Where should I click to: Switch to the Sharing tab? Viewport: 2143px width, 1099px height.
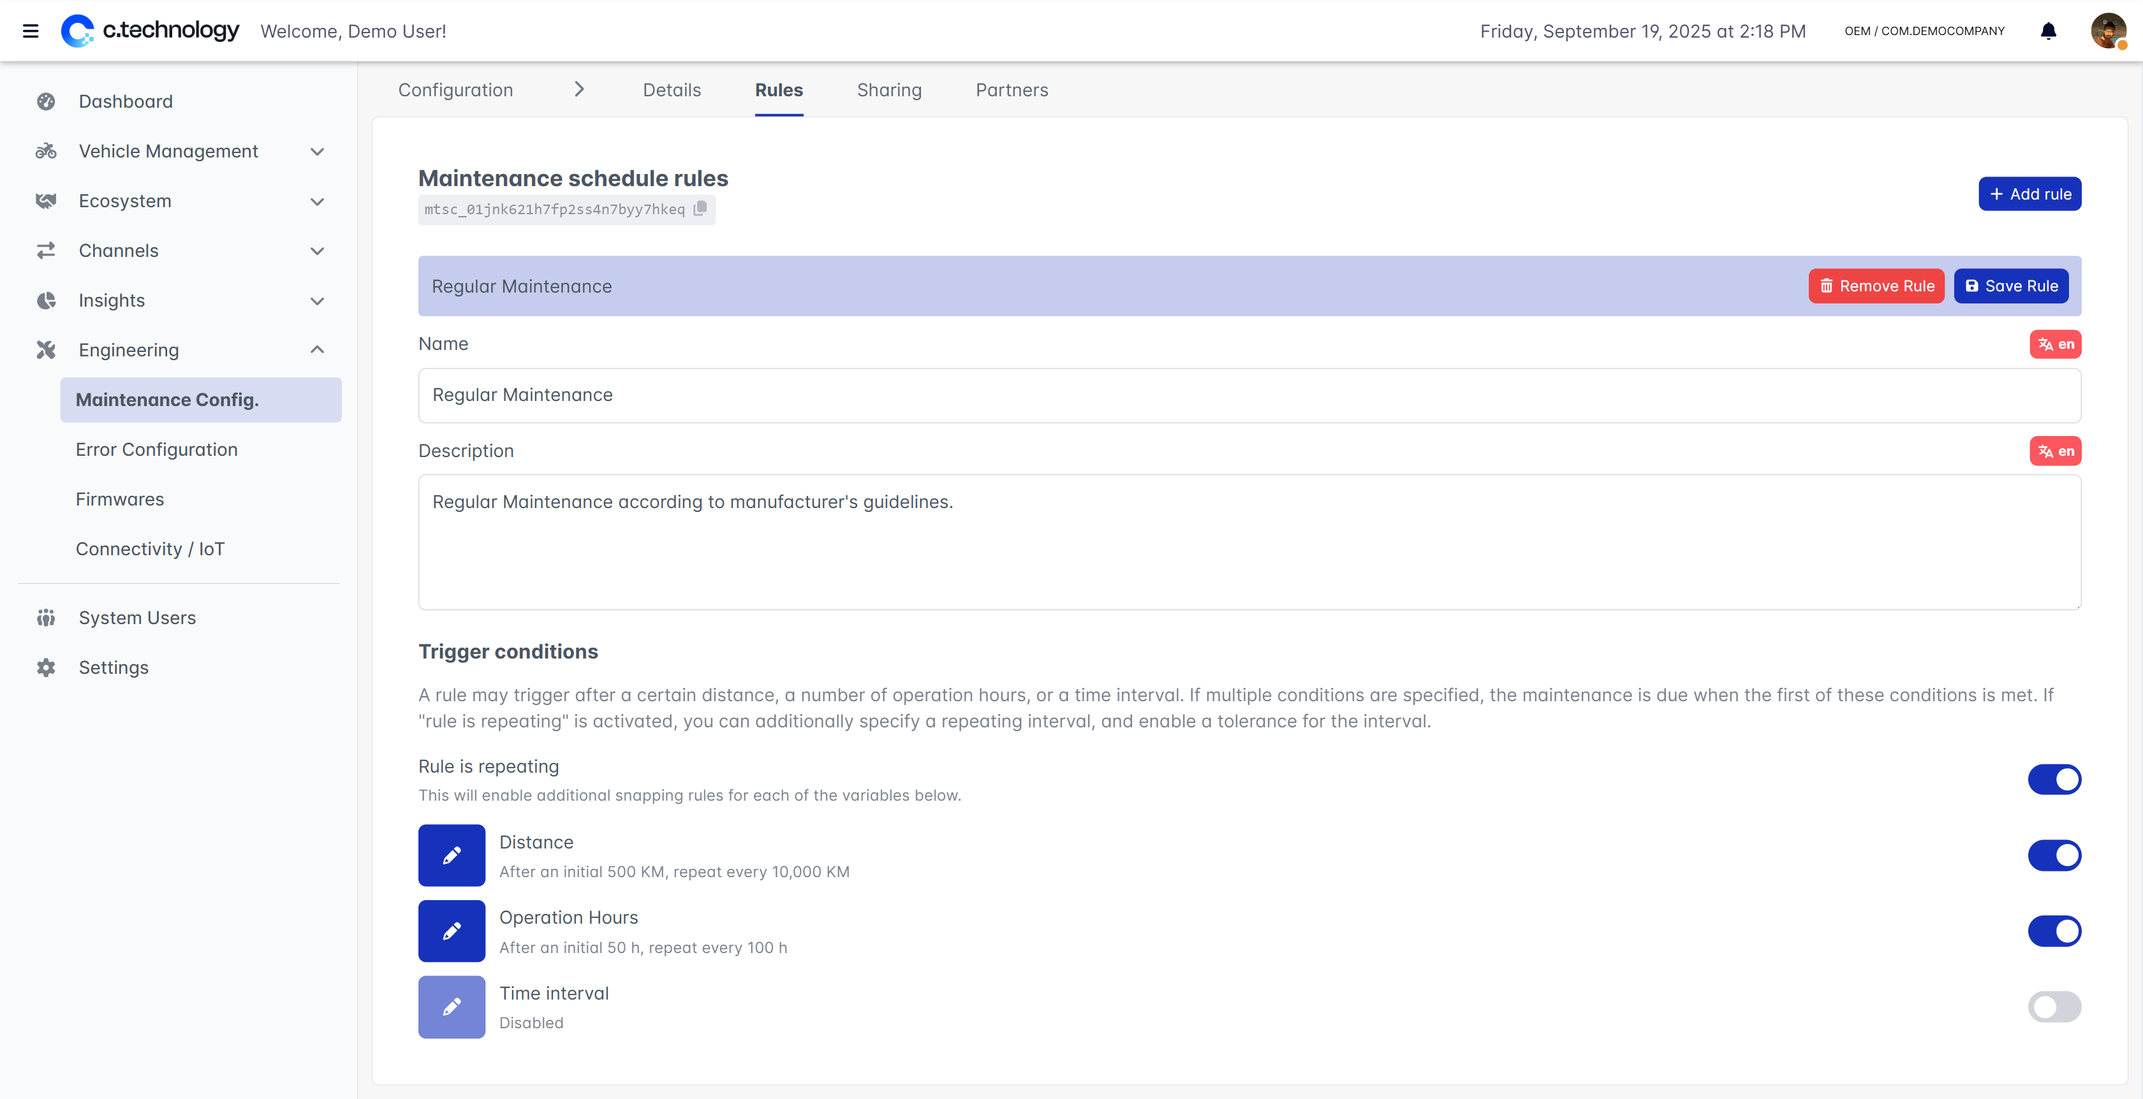888,90
